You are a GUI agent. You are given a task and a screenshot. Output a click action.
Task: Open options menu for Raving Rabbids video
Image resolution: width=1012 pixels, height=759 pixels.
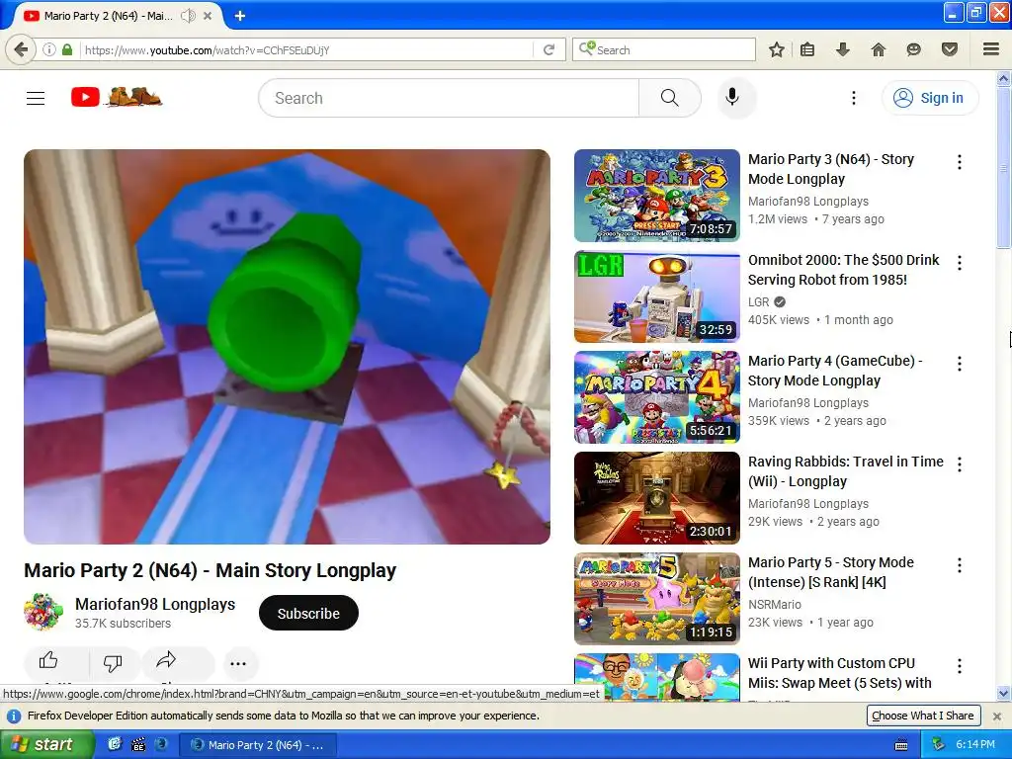coord(960,464)
